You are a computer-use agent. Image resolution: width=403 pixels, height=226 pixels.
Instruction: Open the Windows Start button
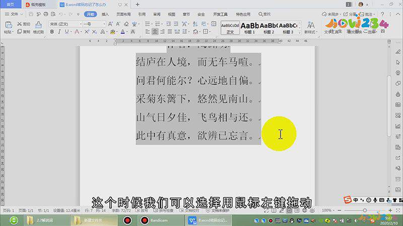coord(14,220)
